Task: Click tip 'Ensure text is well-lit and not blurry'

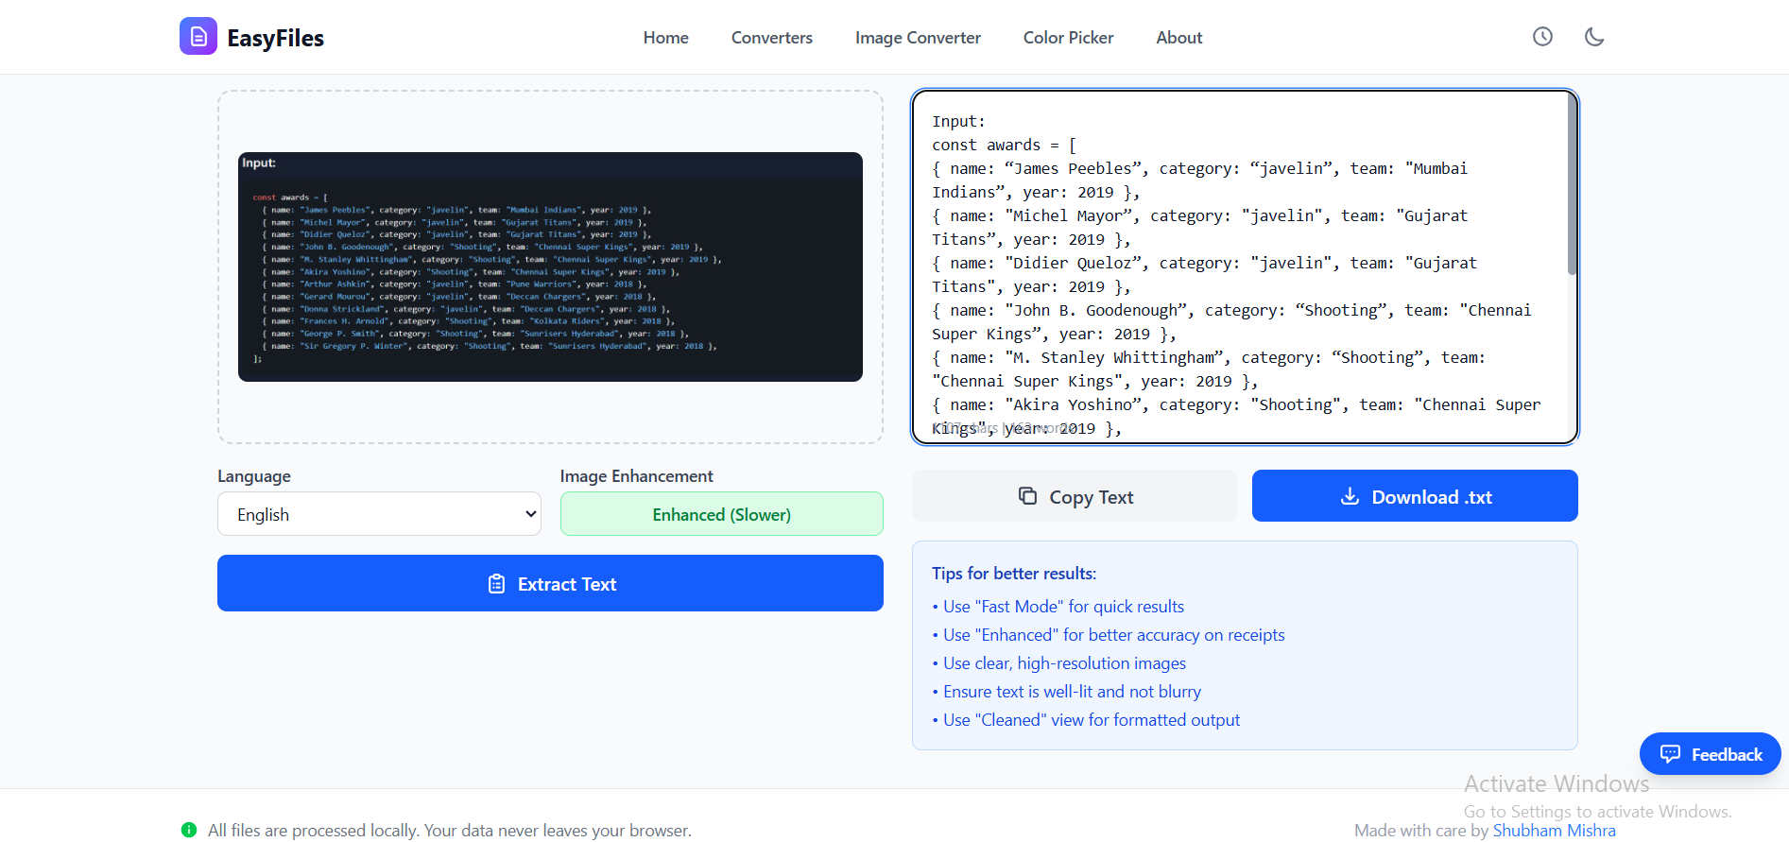Action: [x=1072, y=692]
